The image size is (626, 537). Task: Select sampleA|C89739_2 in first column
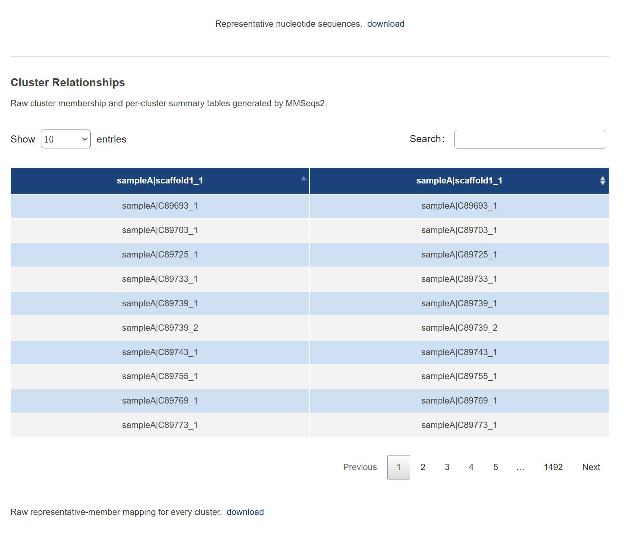point(160,328)
